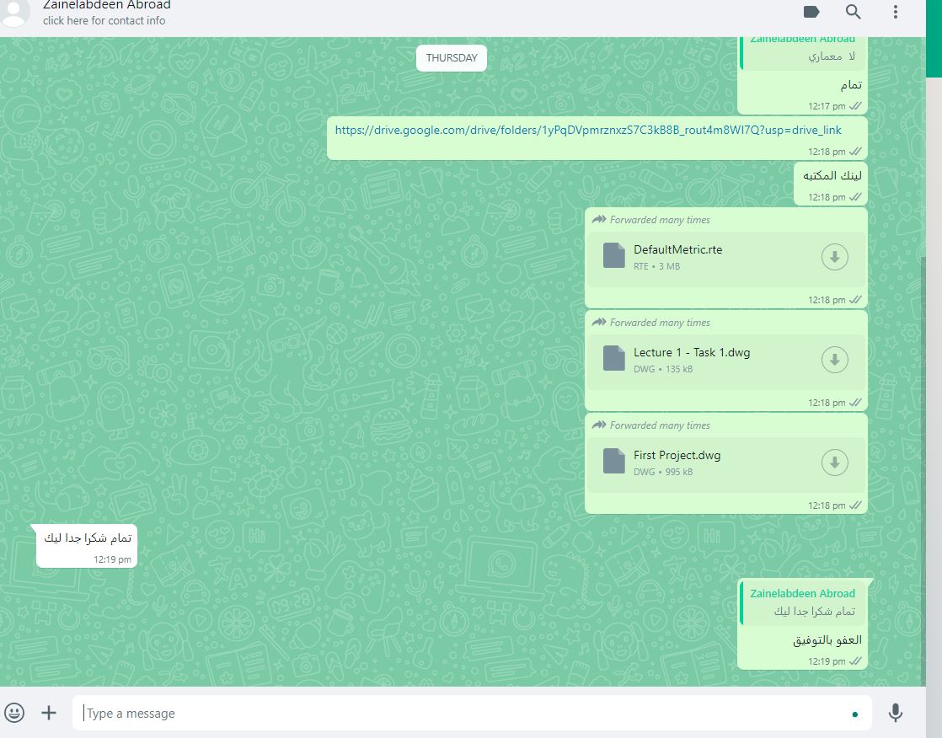This screenshot has height=738, width=942.
Task: Click the quoted 'تمام شكرا جدا ليك' reply preview
Action: click(803, 602)
